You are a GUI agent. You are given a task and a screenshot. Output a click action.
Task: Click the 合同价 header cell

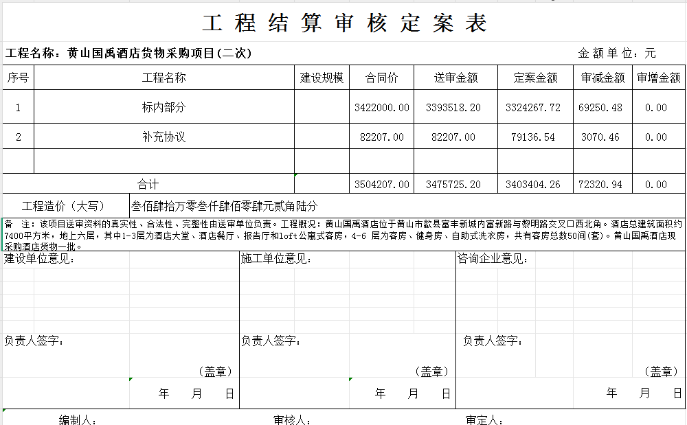[381, 78]
